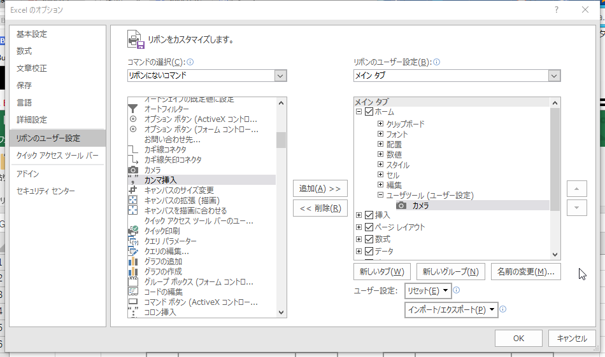605x357 pixels.
Task: Uncheck the 挿入 tab checkbox
Action: [369, 215]
